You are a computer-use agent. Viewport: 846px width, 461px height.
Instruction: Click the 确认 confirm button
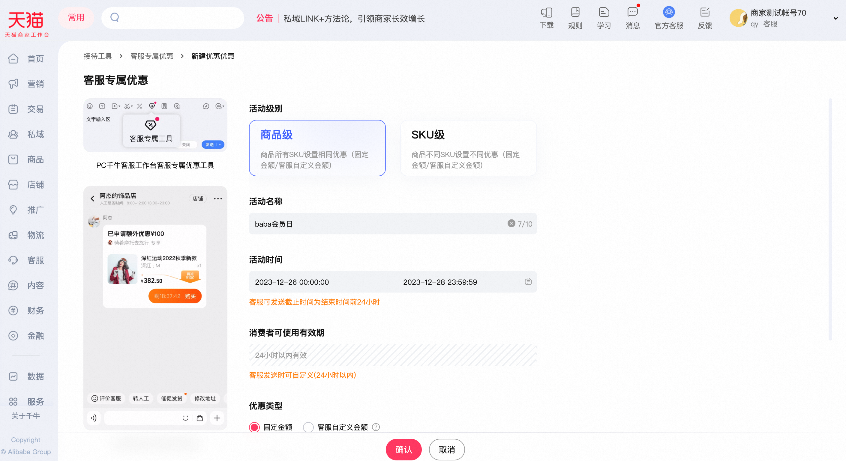(403, 450)
